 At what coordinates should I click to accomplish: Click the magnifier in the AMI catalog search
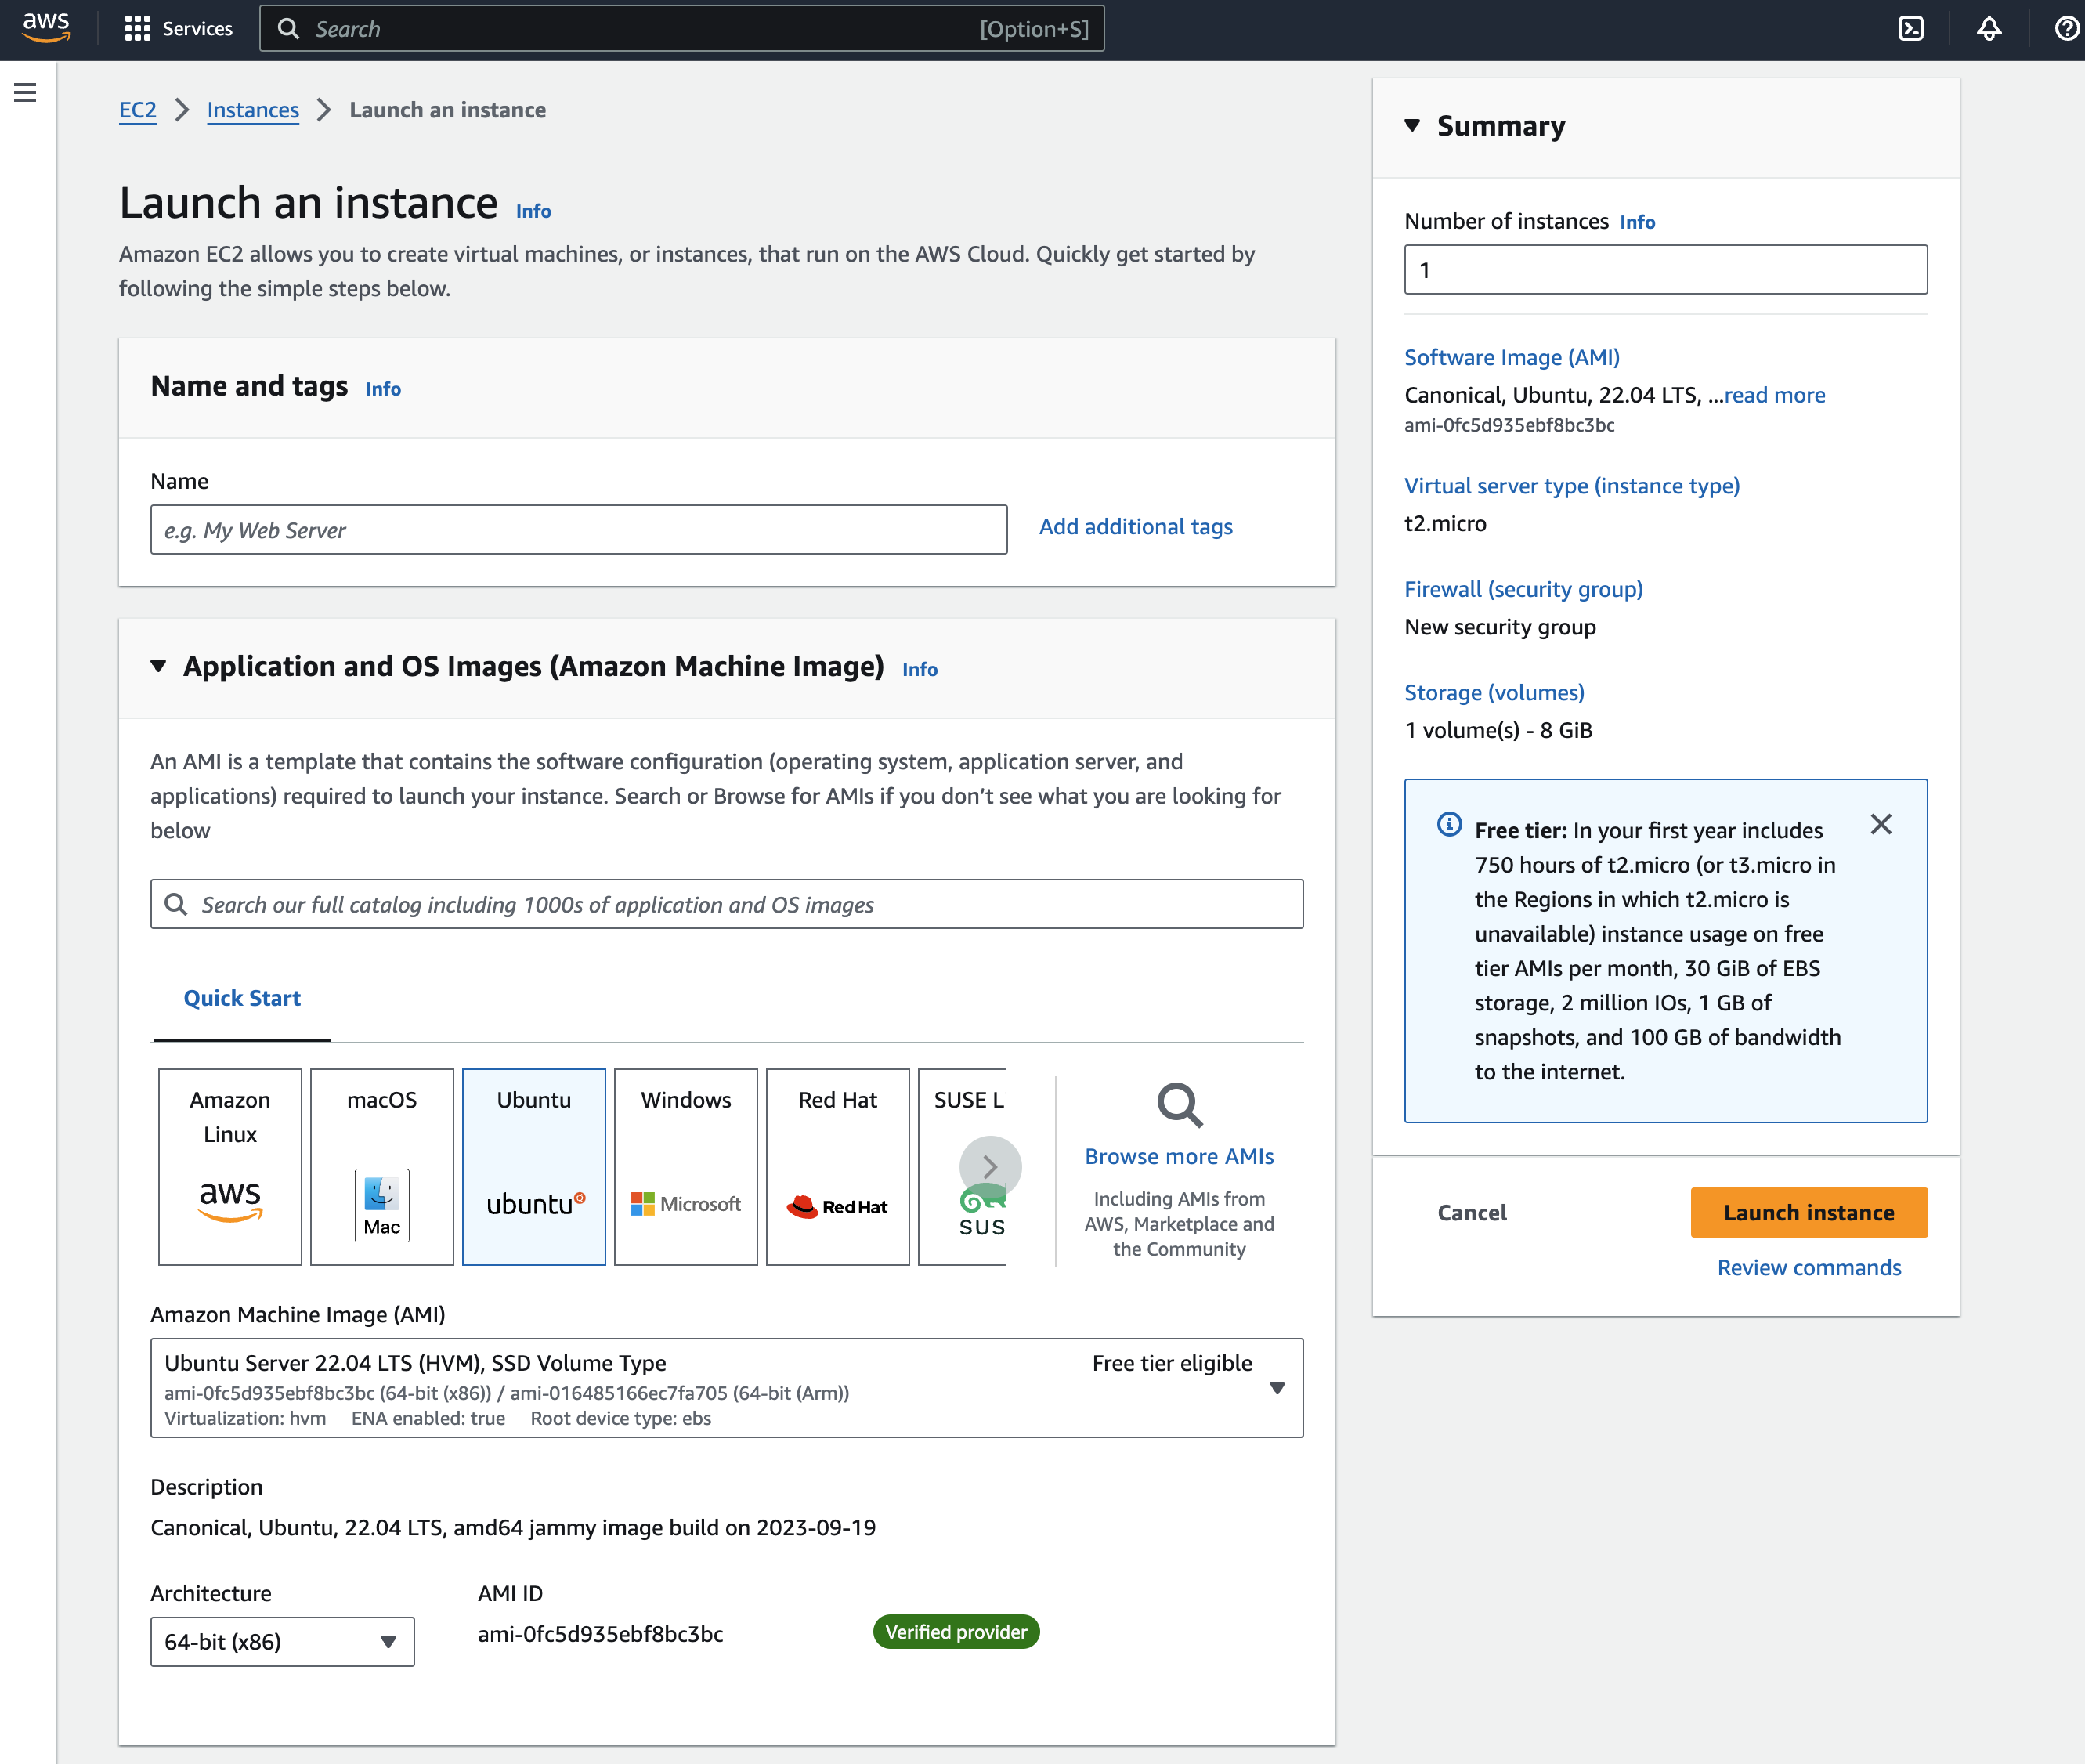coord(176,904)
